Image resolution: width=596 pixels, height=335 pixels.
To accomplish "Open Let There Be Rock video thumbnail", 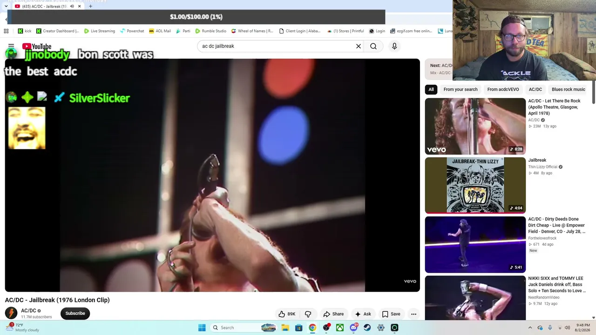I will (475, 126).
